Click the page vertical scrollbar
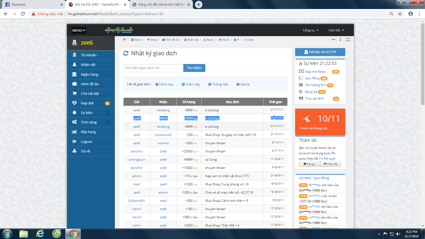 point(423,64)
